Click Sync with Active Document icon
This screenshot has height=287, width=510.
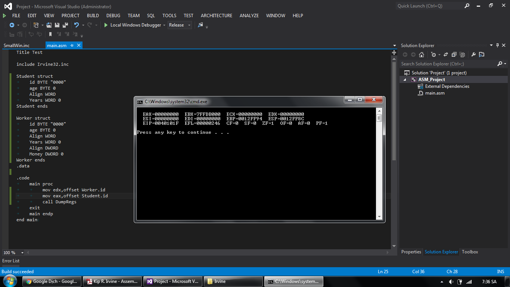pos(445,55)
